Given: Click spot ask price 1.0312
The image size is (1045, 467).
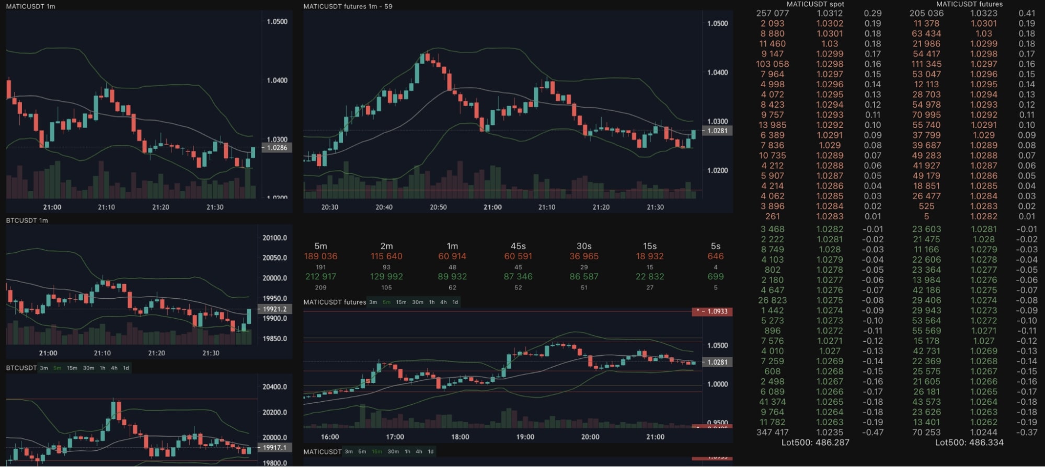Looking at the screenshot, I should pos(830,14).
